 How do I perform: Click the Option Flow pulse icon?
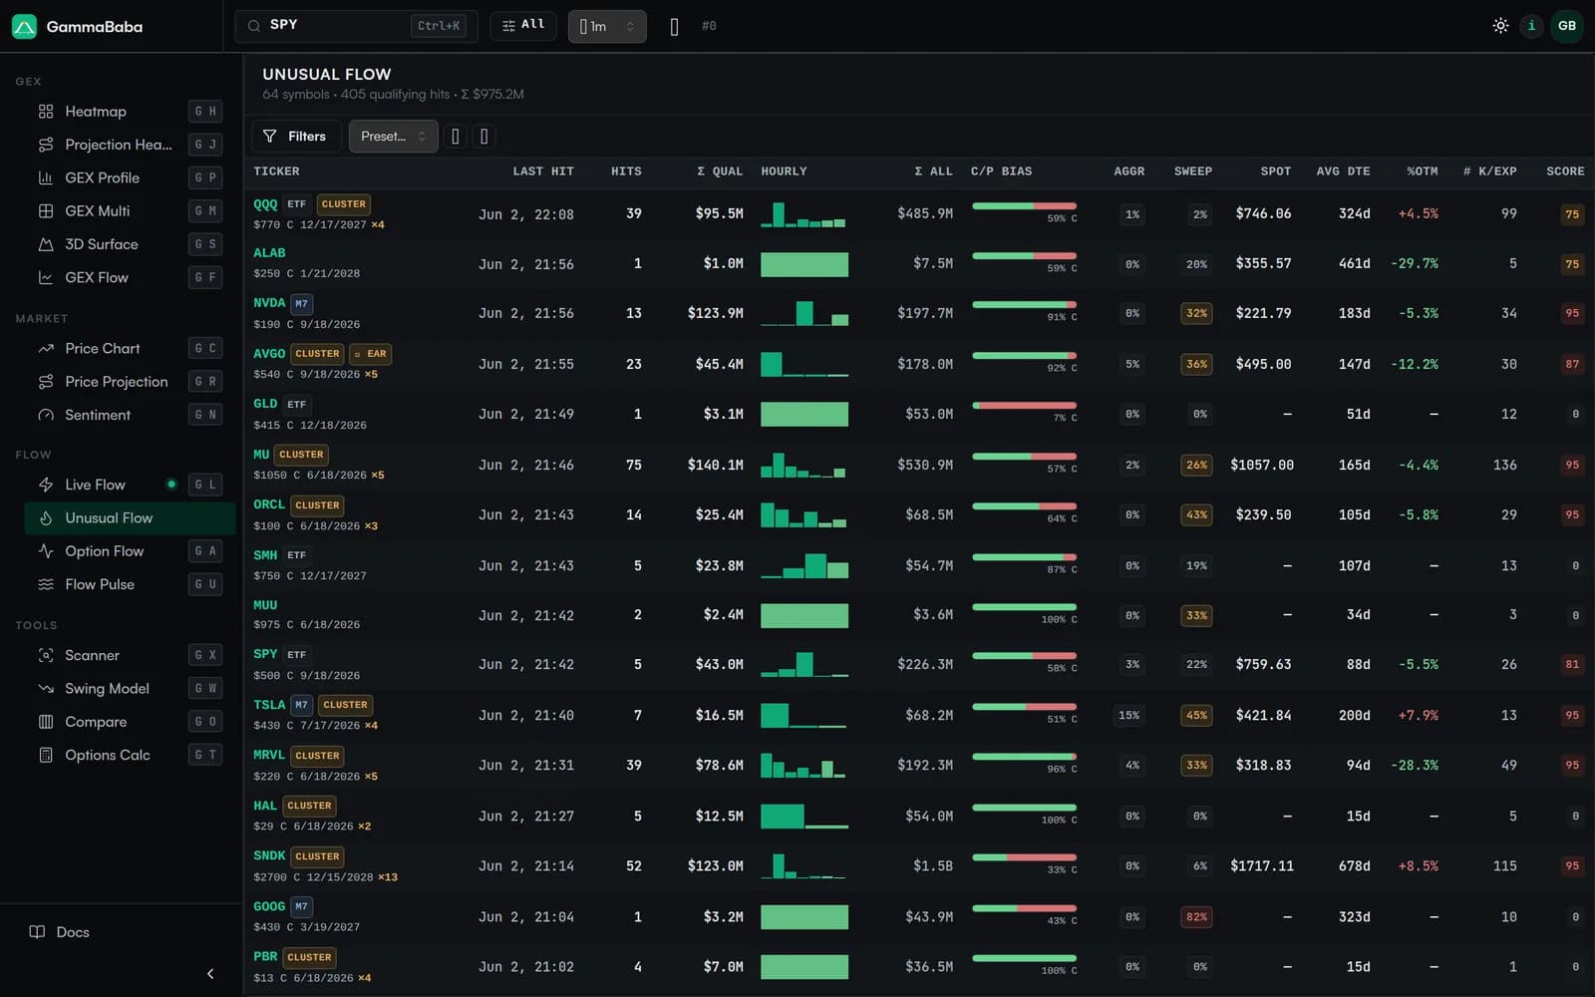[x=46, y=551]
